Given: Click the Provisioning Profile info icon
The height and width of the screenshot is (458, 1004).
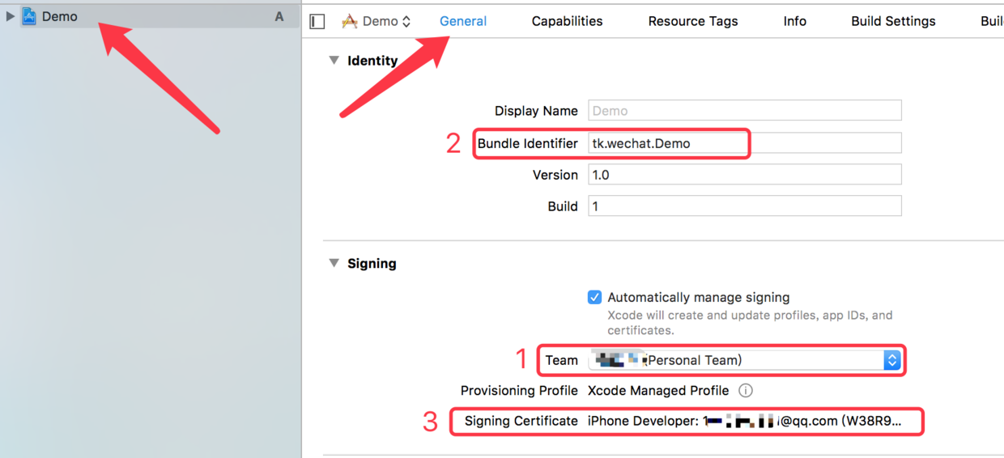Looking at the screenshot, I should (746, 391).
